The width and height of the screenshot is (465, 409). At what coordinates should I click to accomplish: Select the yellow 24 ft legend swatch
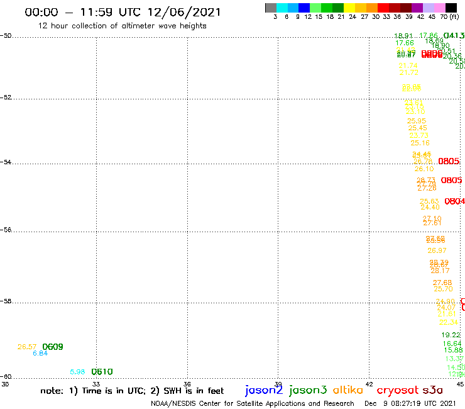[349, 8]
